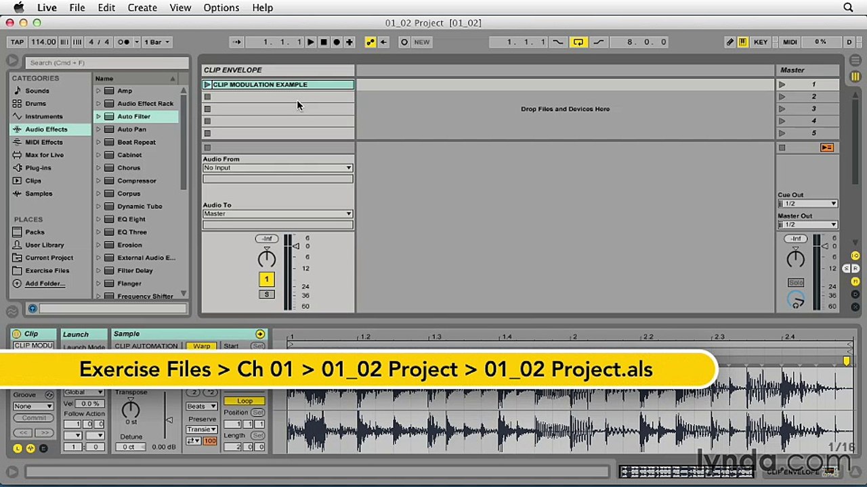Click the Arrangement Record button
Viewport: 867px width, 487px height.
(x=336, y=42)
